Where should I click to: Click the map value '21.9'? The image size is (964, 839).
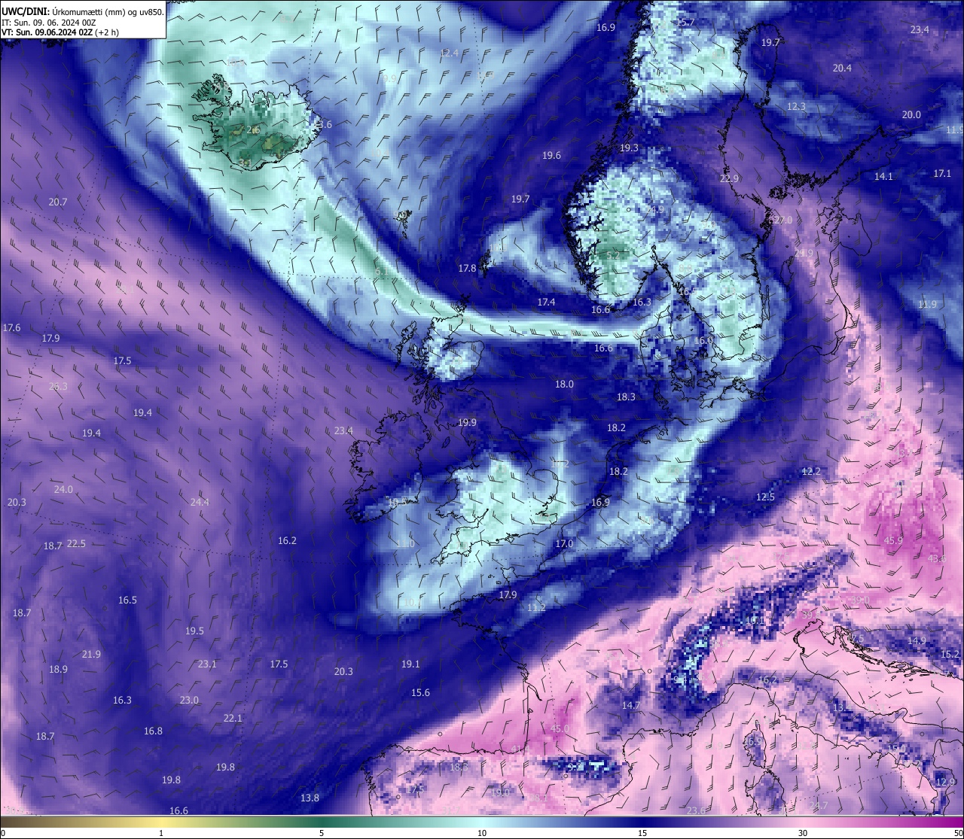[91, 654]
